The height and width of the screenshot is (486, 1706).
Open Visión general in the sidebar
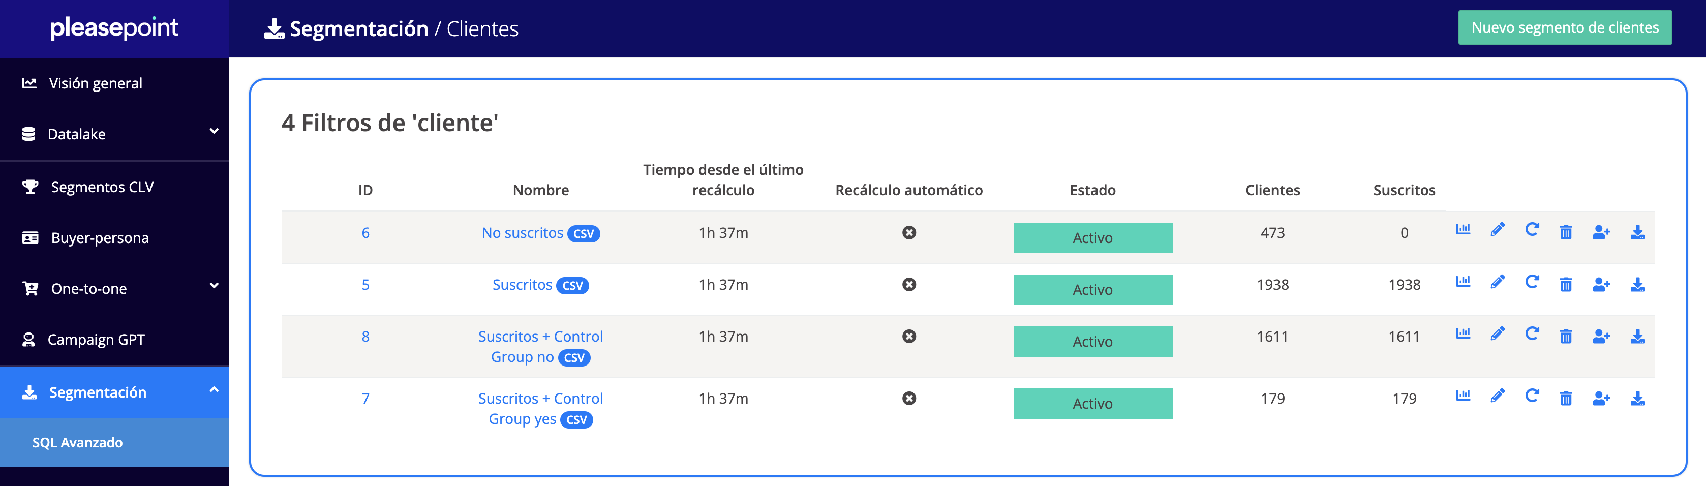[x=96, y=83]
